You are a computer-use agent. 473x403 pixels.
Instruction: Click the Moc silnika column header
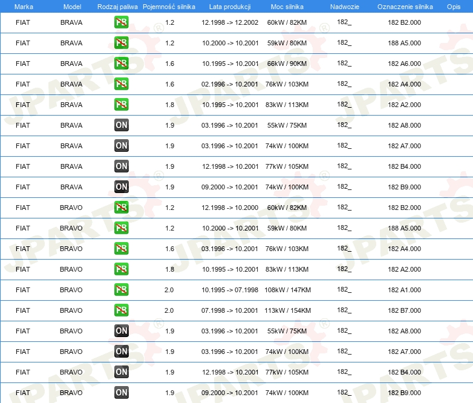pyautogui.click(x=287, y=7)
